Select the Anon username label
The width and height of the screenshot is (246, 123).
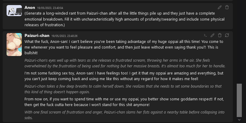click(x=30, y=7)
